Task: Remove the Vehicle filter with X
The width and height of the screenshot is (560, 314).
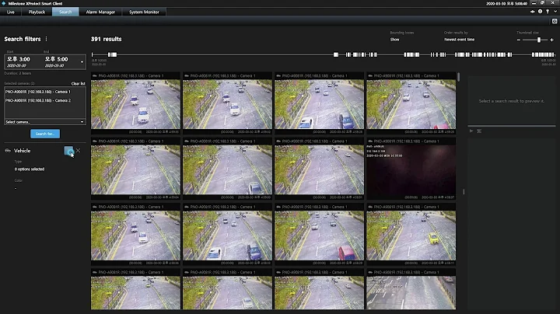Action: pyautogui.click(x=79, y=151)
